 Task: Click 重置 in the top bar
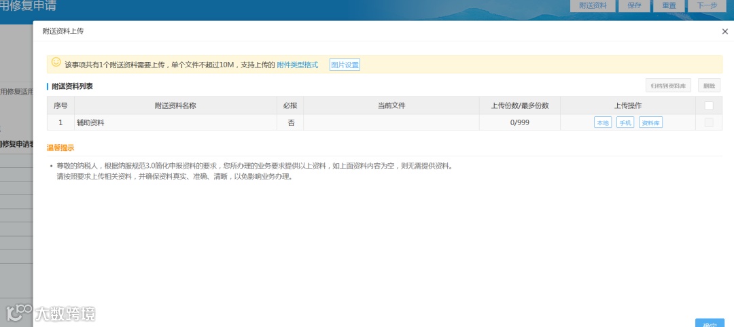coord(669,5)
